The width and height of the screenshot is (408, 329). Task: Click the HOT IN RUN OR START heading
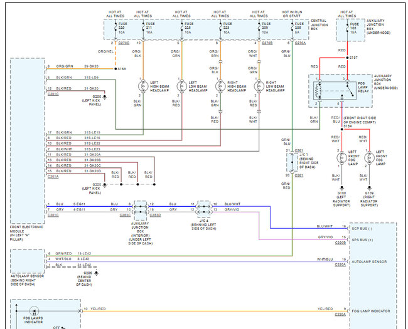[292, 14]
